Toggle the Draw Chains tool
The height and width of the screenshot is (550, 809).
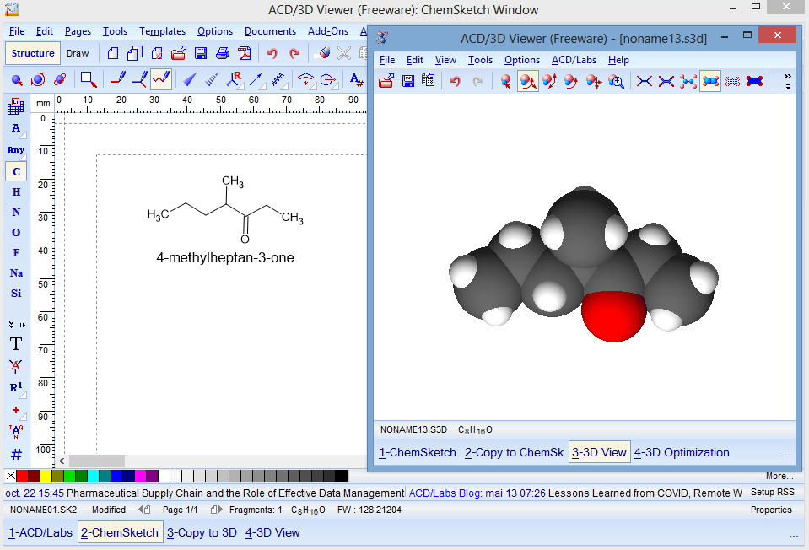point(161,79)
